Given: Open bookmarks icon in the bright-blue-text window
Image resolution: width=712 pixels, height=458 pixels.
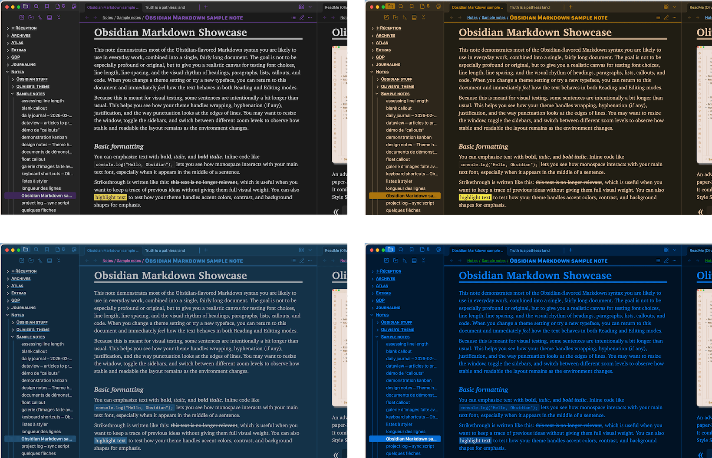Looking at the screenshot, I should tap(411, 250).
